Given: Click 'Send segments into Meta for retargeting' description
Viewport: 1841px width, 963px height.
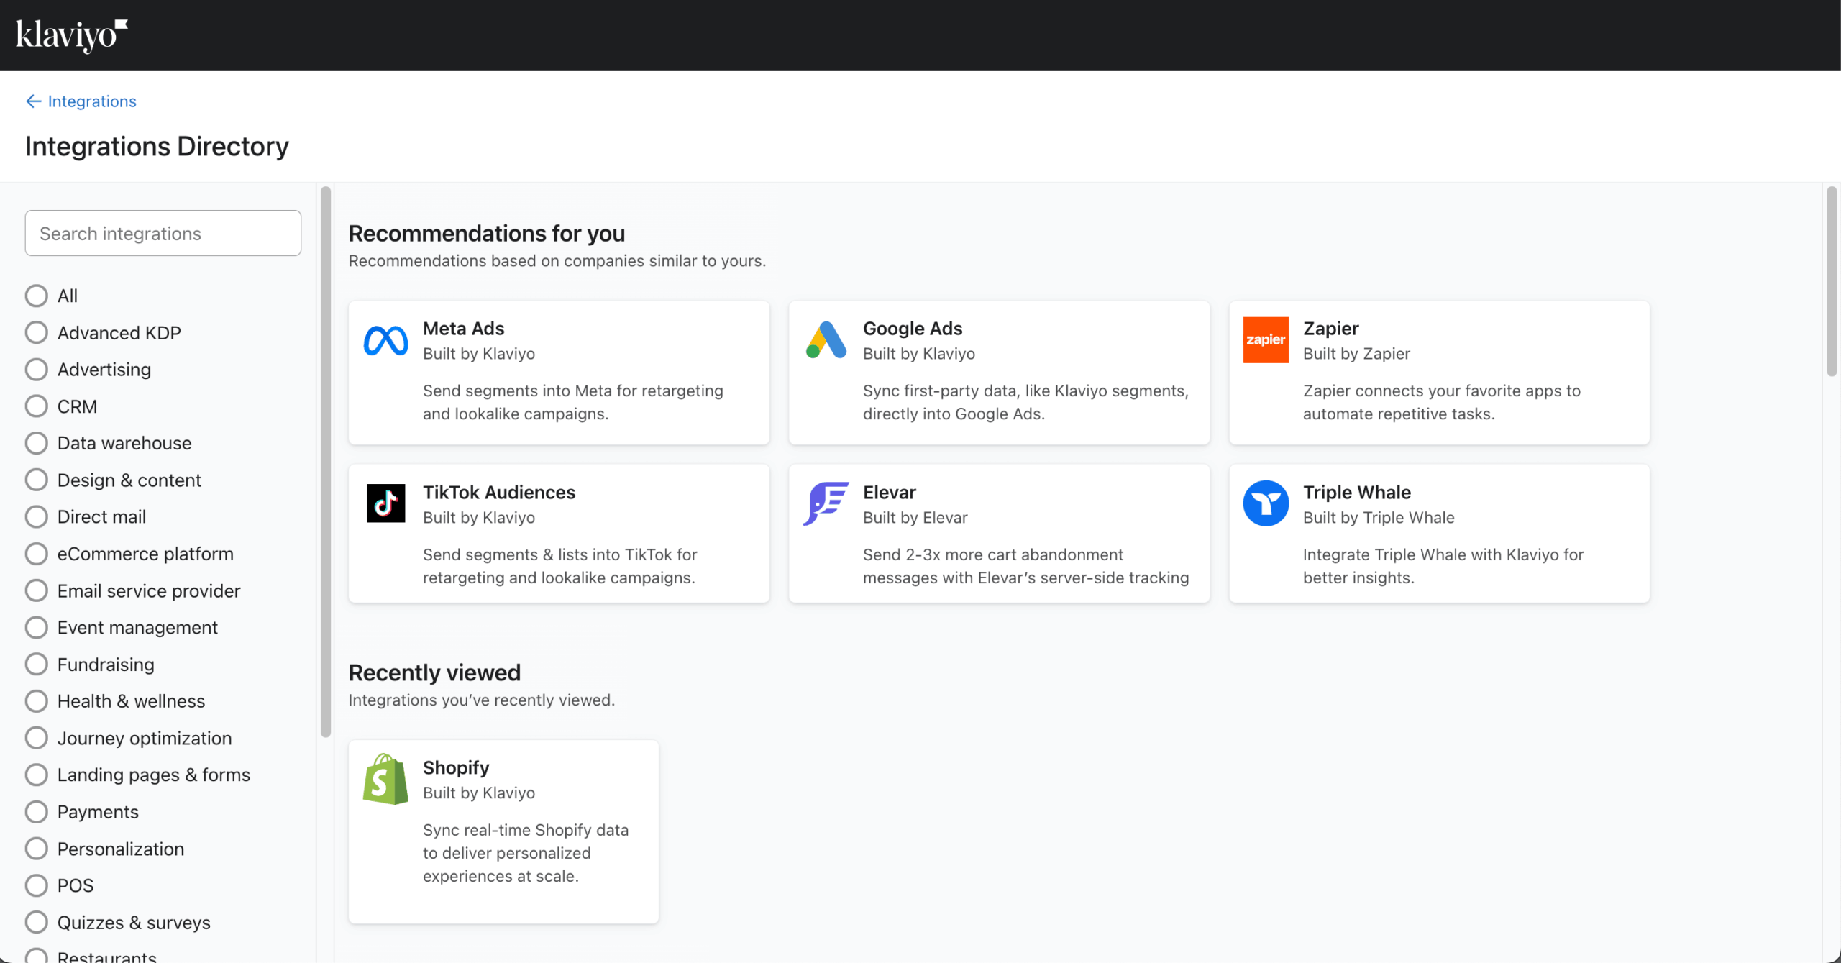Looking at the screenshot, I should [x=572, y=402].
